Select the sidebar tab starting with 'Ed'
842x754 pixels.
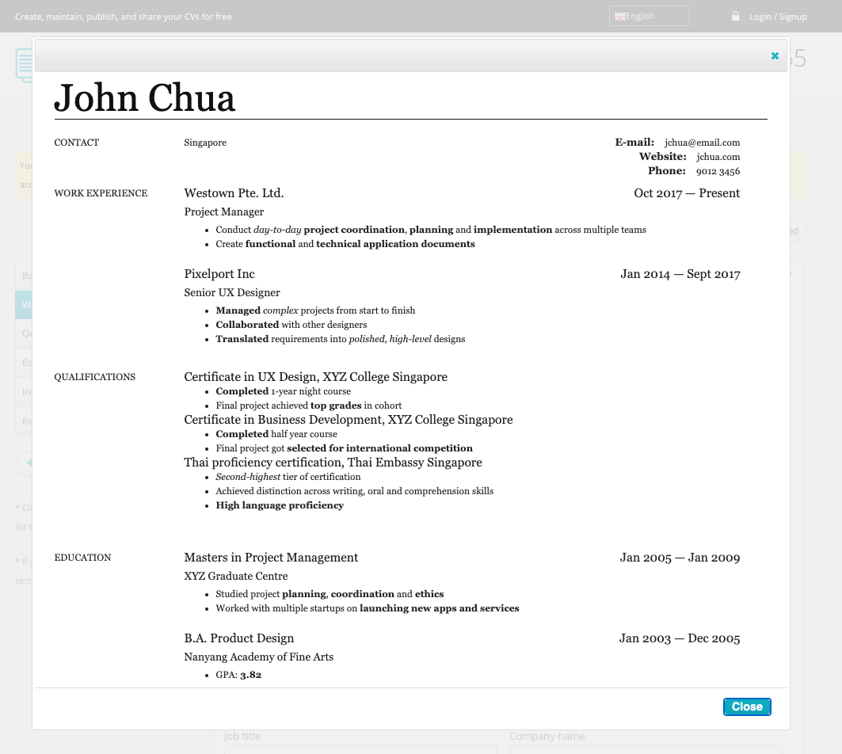(x=24, y=363)
